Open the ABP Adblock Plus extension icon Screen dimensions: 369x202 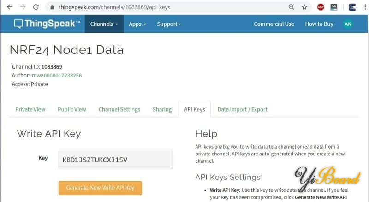click(321, 7)
